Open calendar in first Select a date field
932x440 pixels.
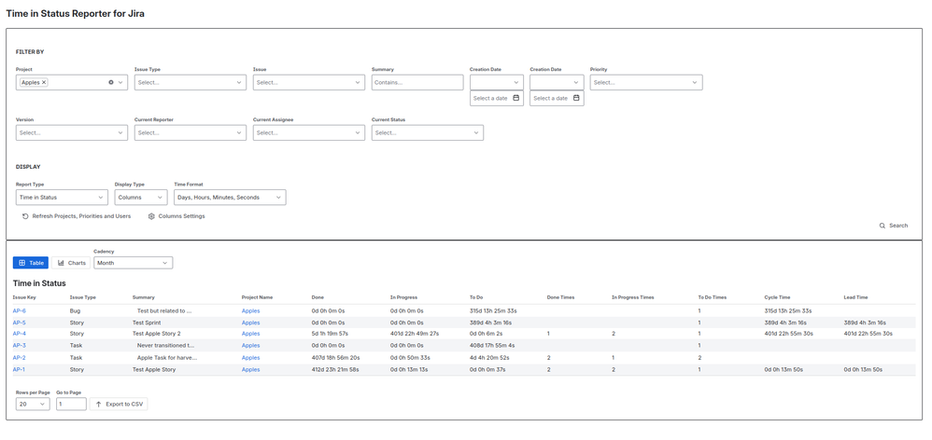tap(515, 99)
